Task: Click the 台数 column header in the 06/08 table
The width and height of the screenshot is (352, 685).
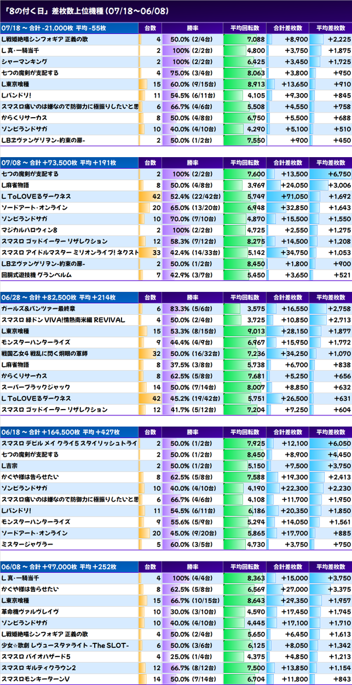Action: pos(150,567)
